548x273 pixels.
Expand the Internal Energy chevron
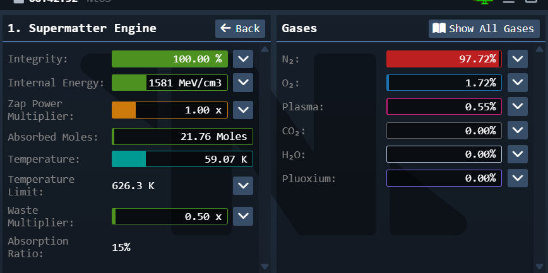[243, 83]
